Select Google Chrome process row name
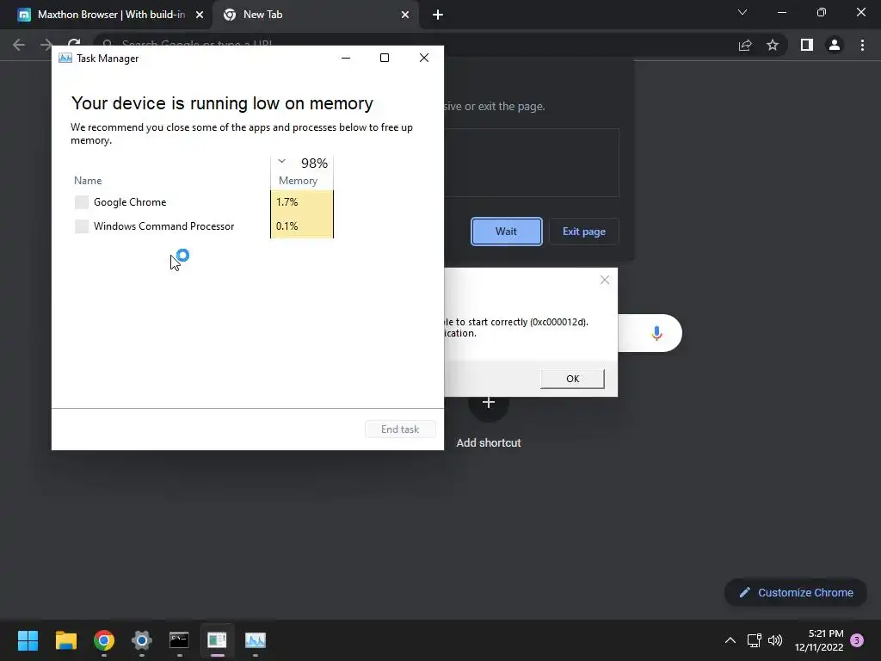Image resolution: width=881 pixels, height=661 pixels. coord(130,202)
